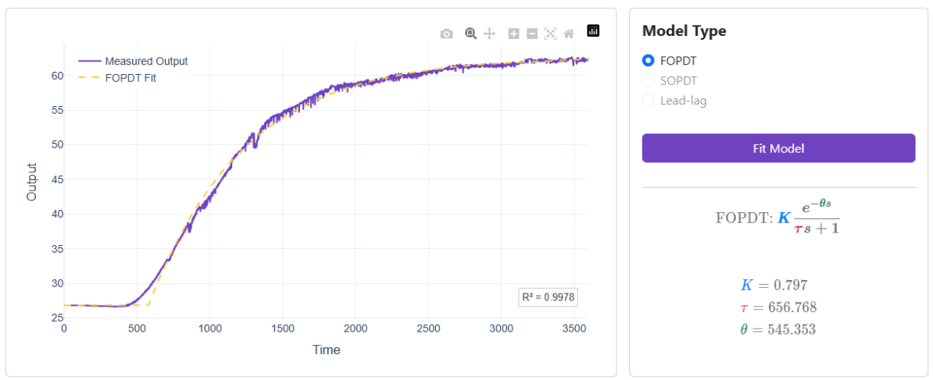Select the SOPDT model radio button

pos(649,80)
